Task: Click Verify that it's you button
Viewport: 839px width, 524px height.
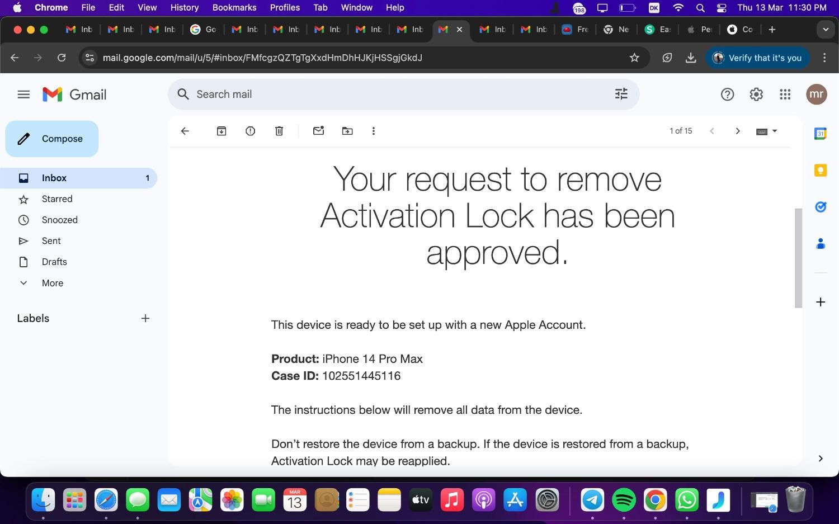Action: (757, 58)
